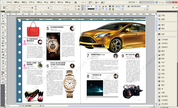
Task: Click the horizontal scrollbar thumb
Action: click(99, 106)
